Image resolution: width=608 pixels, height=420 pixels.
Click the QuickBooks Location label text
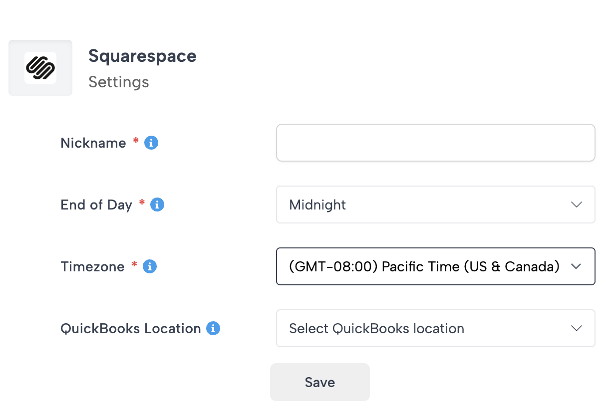[x=131, y=329]
